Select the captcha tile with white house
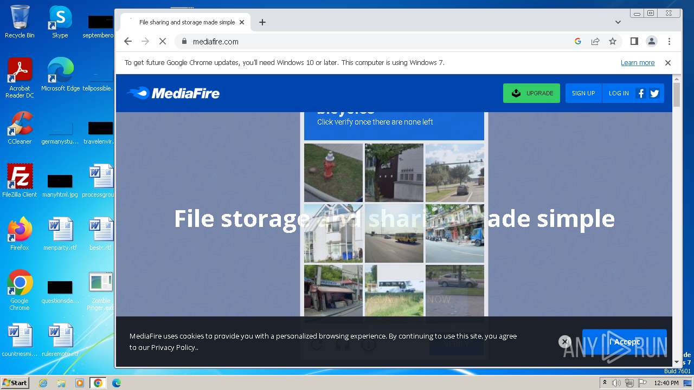The width and height of the screenshot is (694, 390). click(x=333, y=233)
